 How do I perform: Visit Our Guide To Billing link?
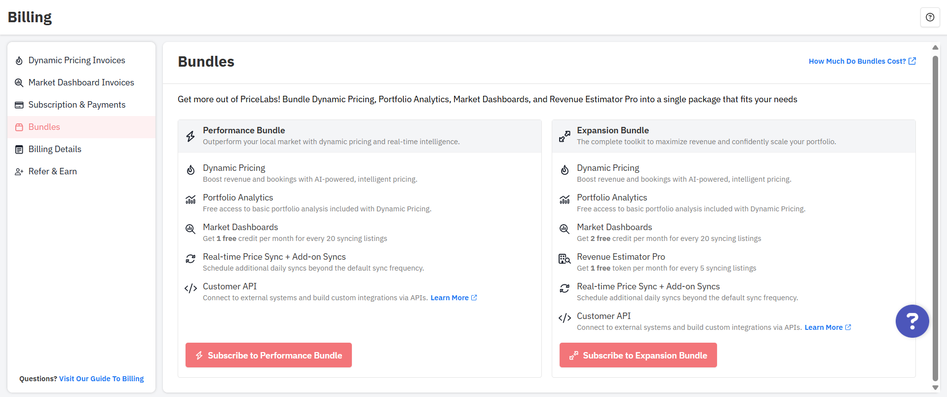tap(101, 379)
